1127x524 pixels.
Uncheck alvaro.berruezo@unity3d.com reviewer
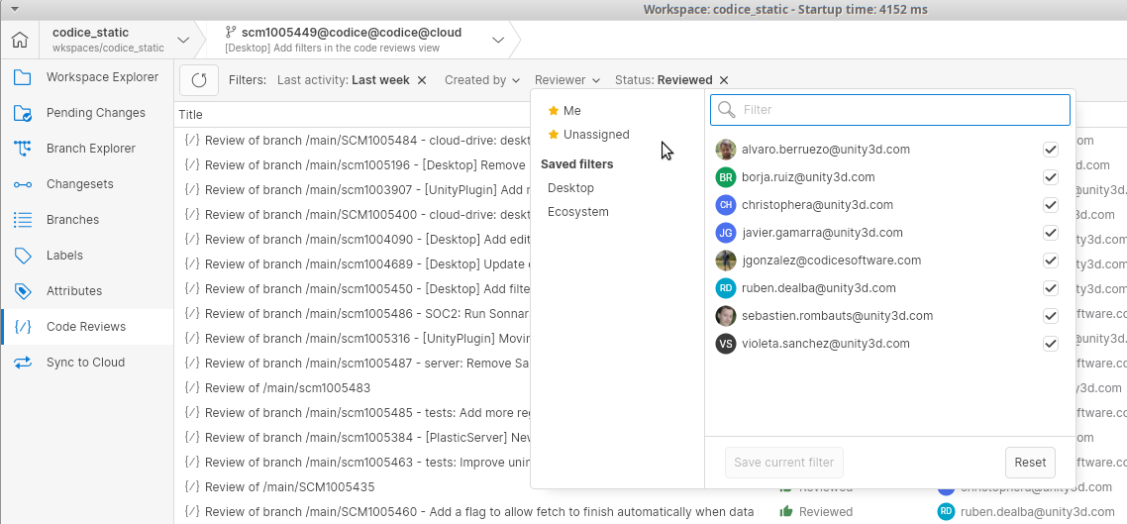pyautogui.click(x=1050, y=150)
